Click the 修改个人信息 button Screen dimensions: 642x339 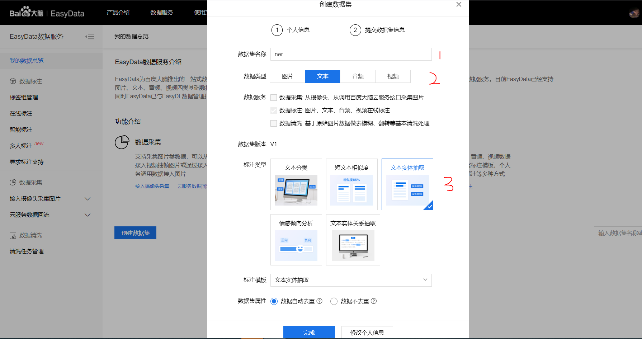367,332
